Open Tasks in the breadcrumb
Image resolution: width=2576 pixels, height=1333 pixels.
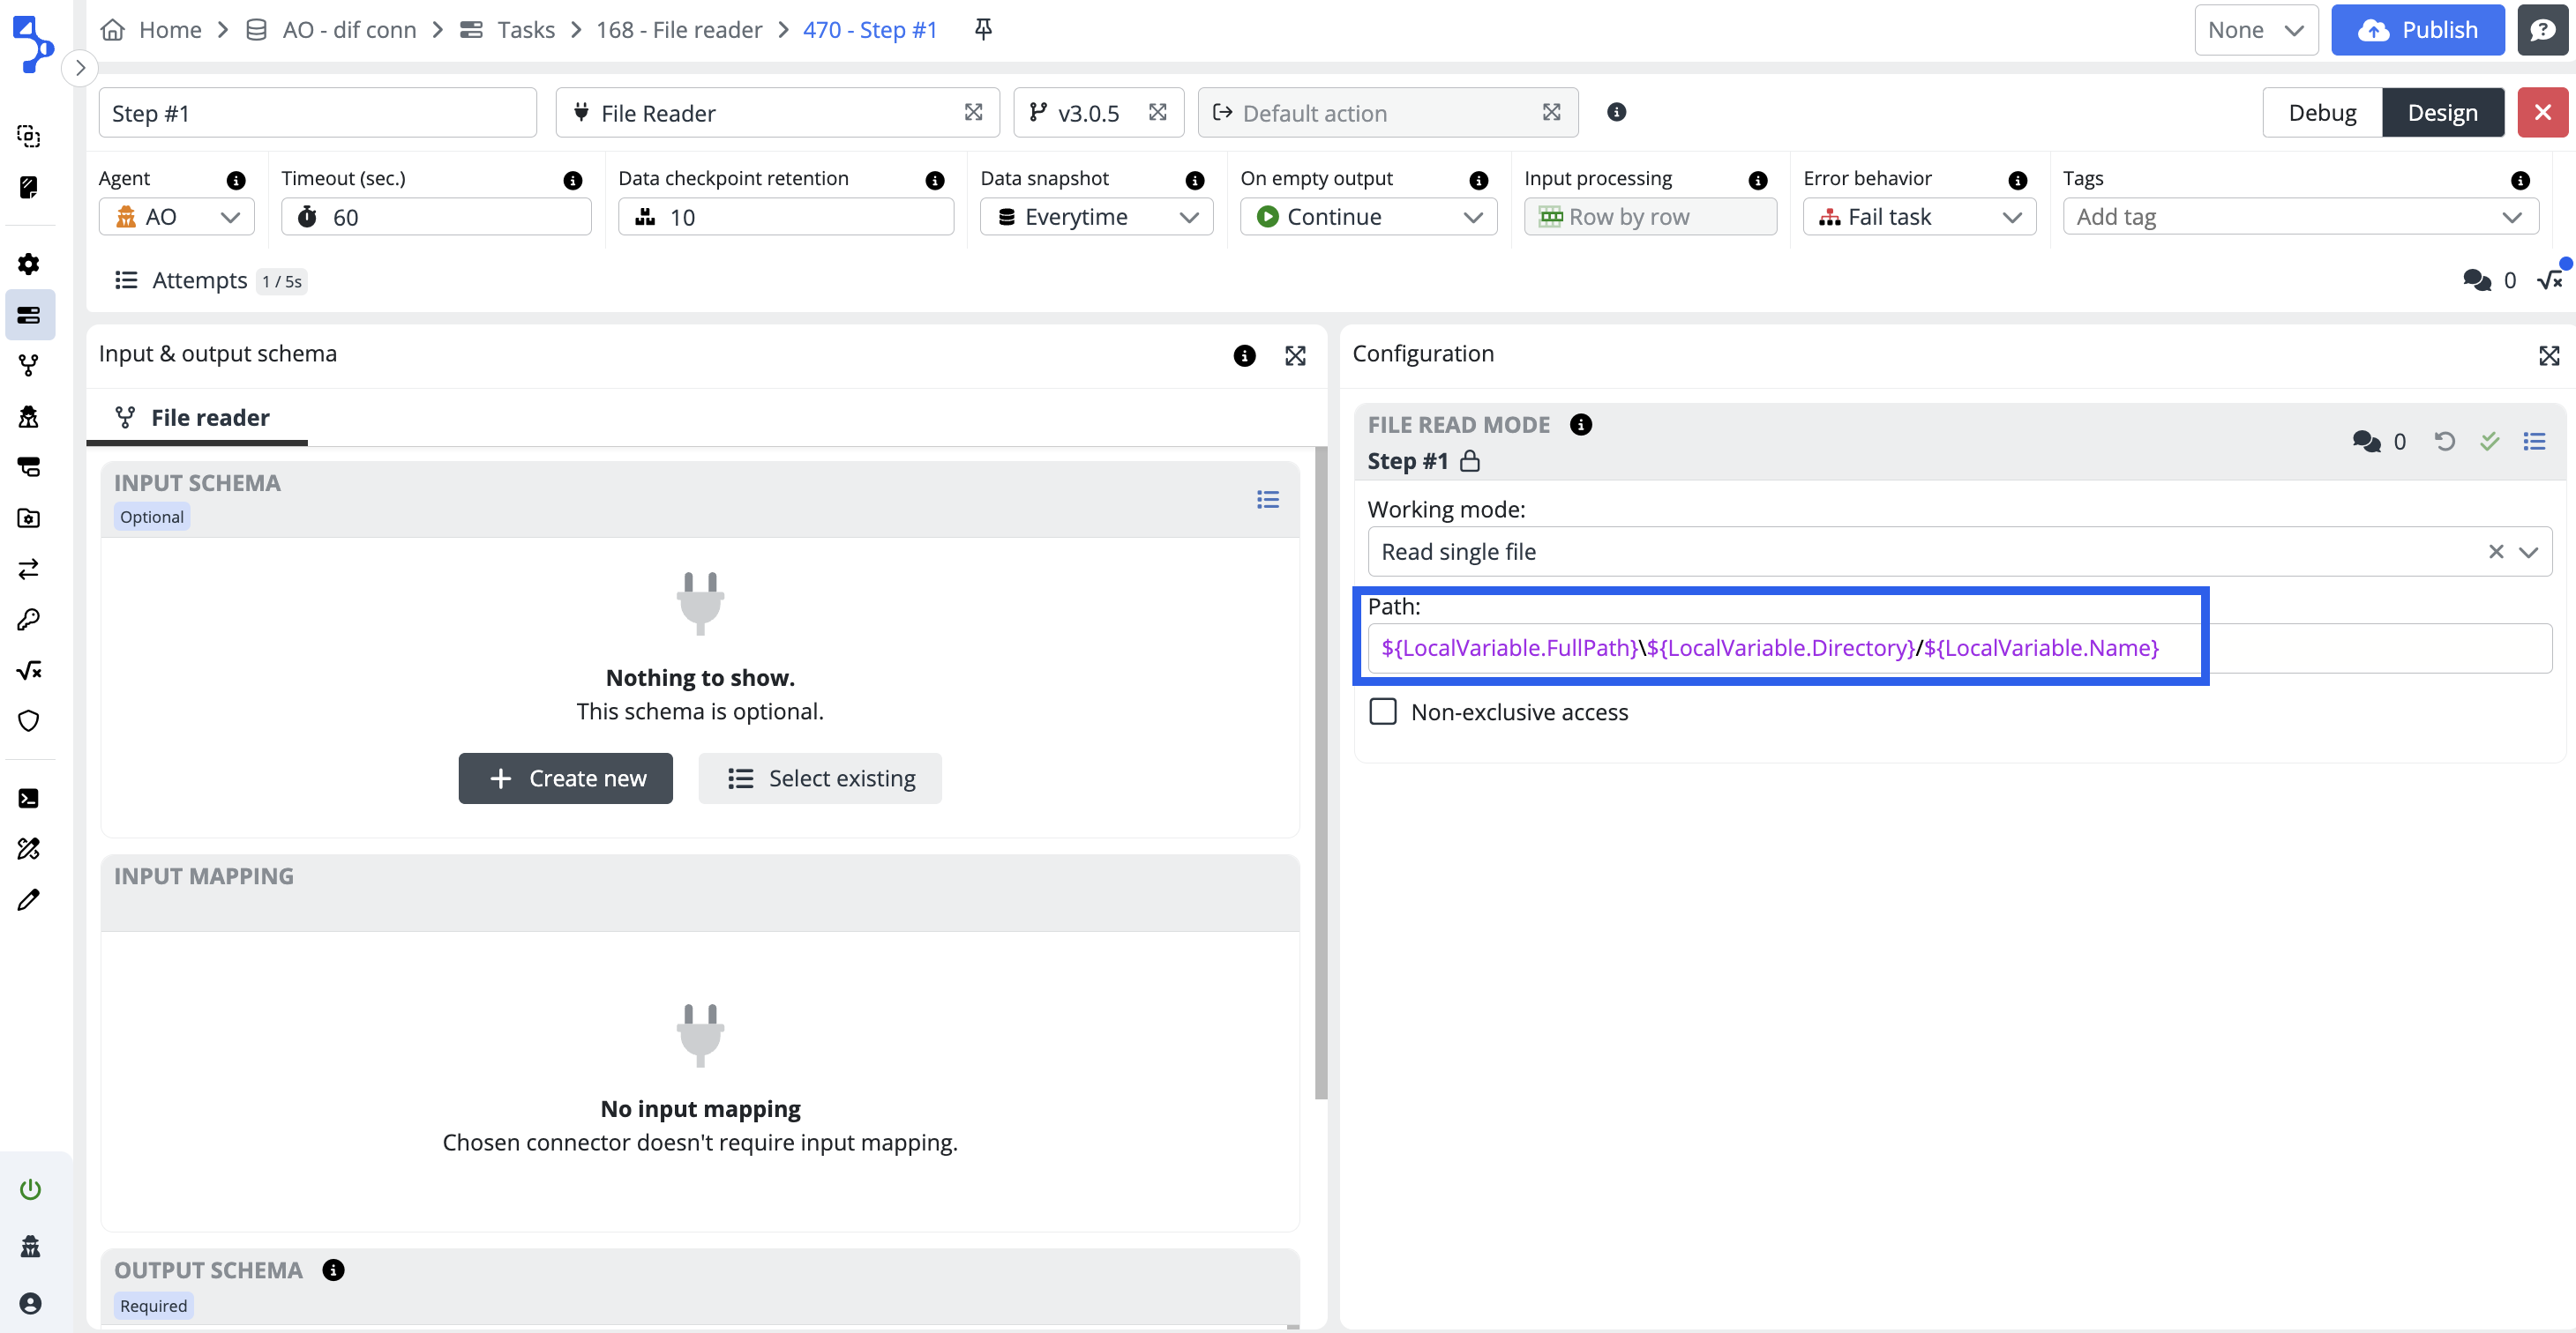tap(525, 30)
